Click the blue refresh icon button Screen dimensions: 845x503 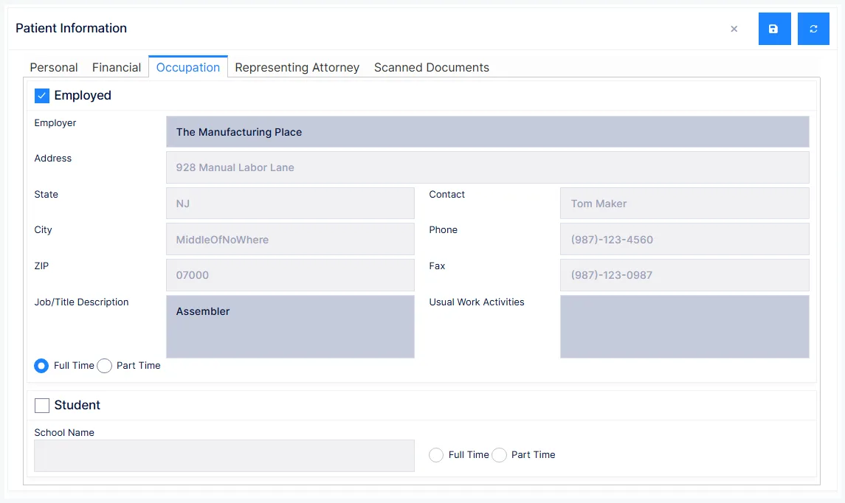[813, 29]
